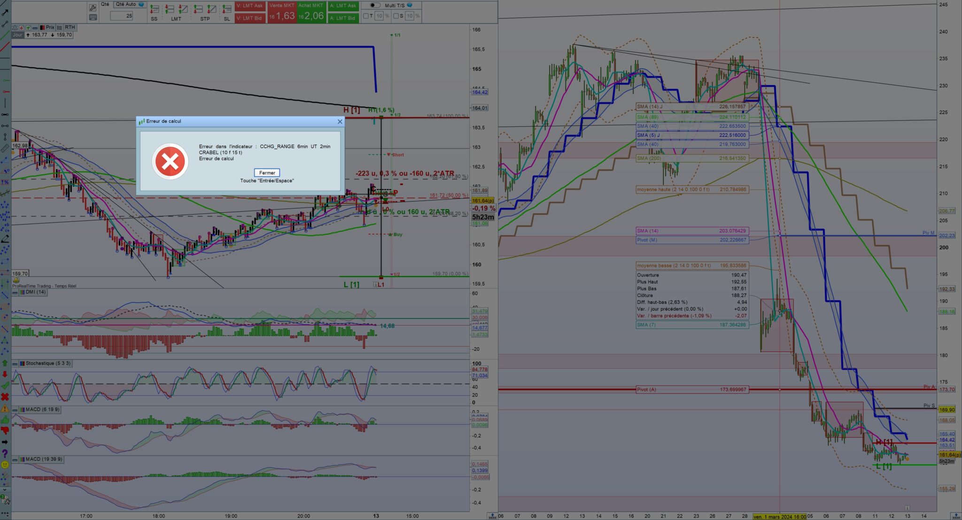The width and height of the screenshot is (962, 520).
Task: Select the thumbs up marker tool
Action: 5,419
